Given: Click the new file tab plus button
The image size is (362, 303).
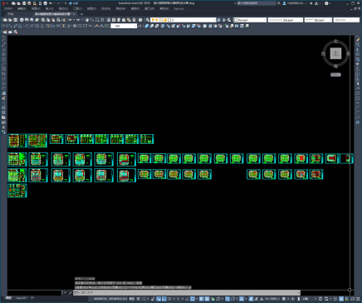Looking at the screenshot, I should tap(81, 13).
